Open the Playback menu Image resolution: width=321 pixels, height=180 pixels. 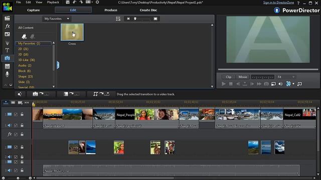point(53,2)
